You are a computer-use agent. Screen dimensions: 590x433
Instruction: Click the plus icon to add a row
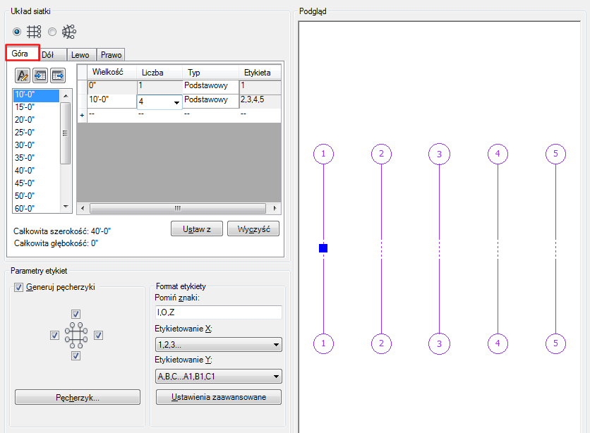click(82, 116)
